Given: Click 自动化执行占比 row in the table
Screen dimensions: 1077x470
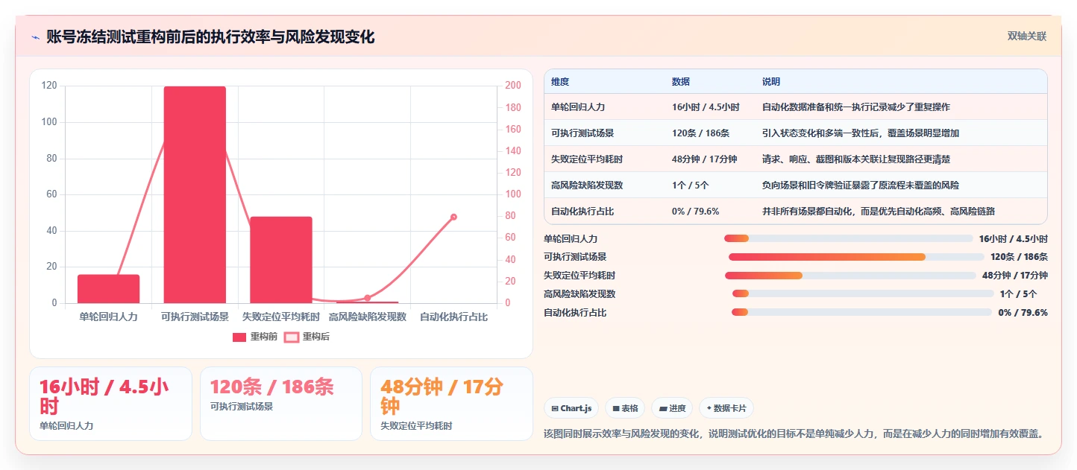Looking at the screenshot, I should pyautogui.click(x=796, y=211).
